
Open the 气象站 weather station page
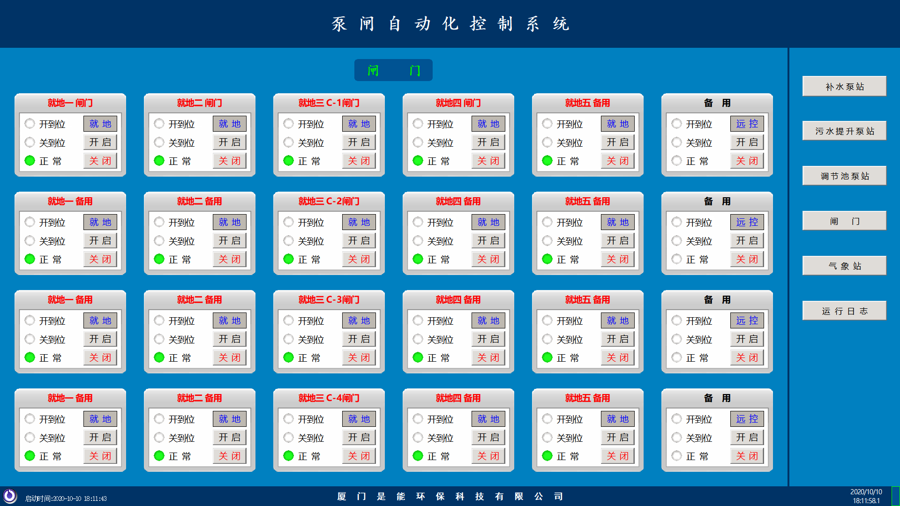tap(844, 265)
